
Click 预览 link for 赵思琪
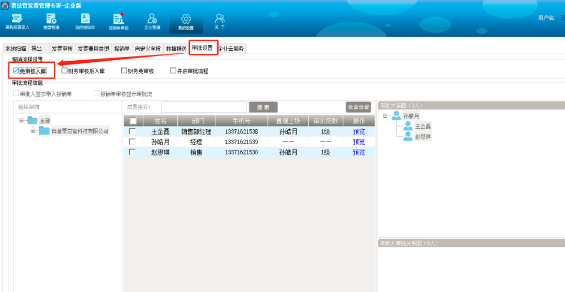point(359,152)
